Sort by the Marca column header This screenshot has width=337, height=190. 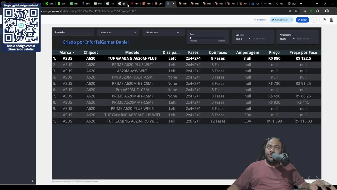tap(65, 53)
